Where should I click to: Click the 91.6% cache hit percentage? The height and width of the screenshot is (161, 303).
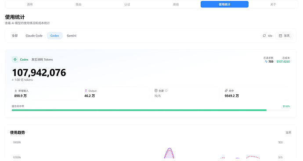pyautogui.click(x=286, y=106)
